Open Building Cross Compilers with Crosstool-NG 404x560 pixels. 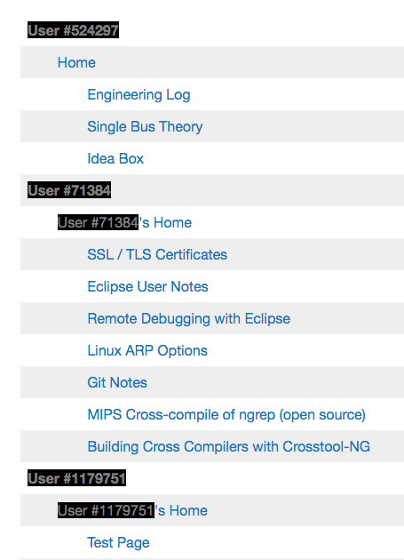tap(229, 447)
